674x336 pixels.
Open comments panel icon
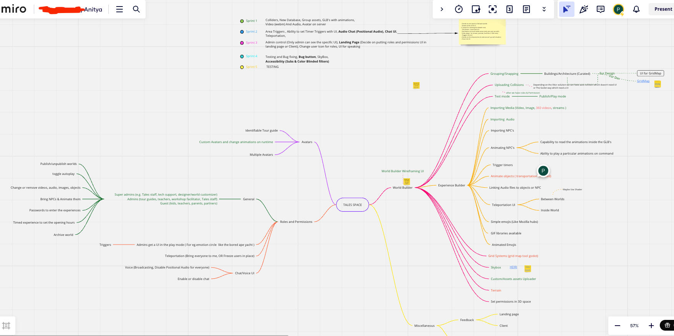pyautogui.click(x=601, y=9)
